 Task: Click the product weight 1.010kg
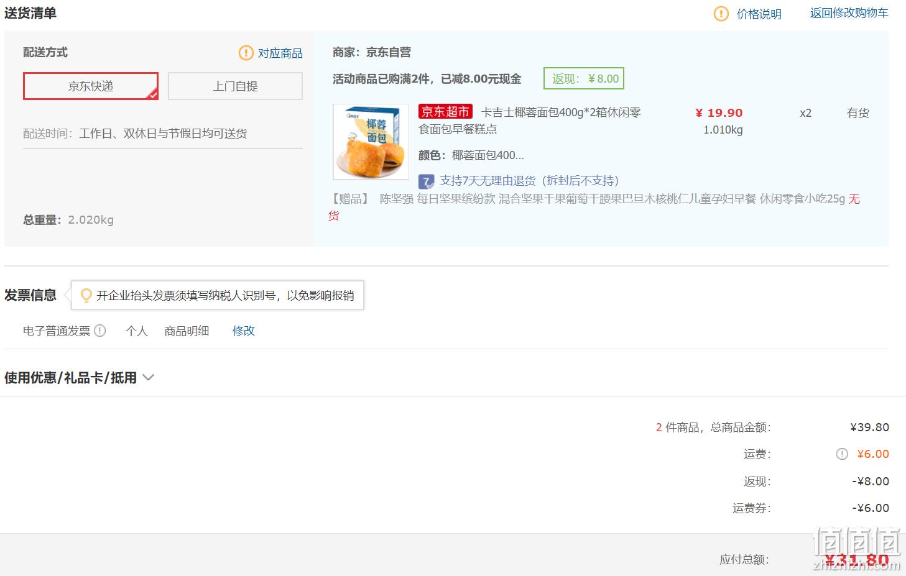[x=723, y=130]
